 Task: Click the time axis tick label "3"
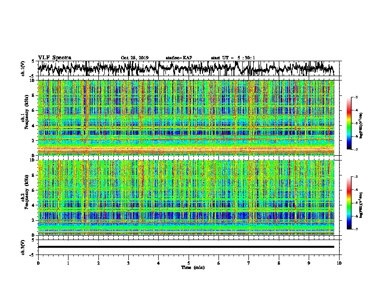(x=128, y=263)
